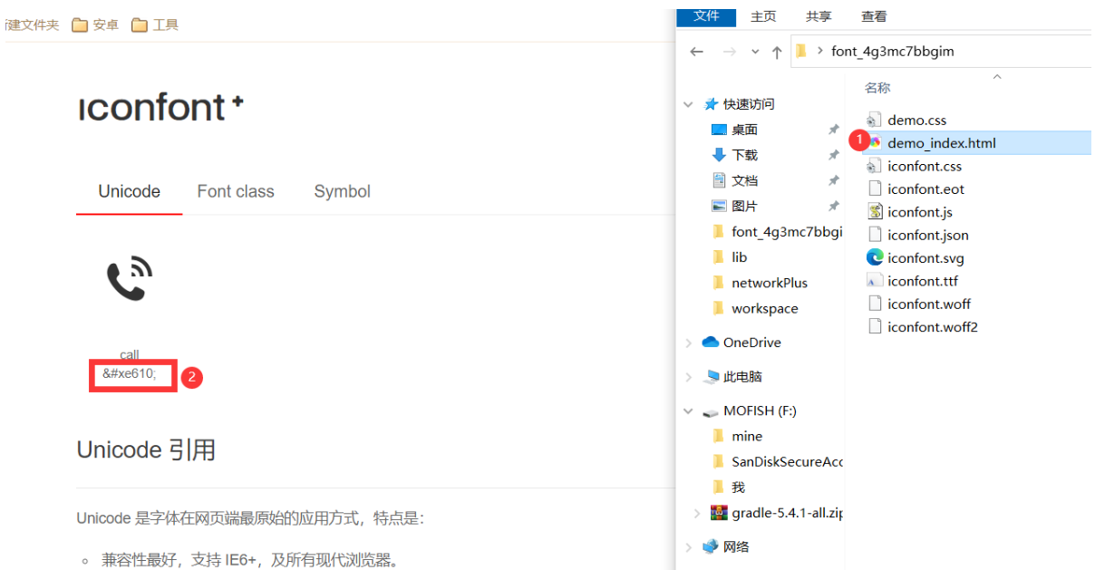
Task: Unpin 桌面 from quick access
Action: coord(833,129)
